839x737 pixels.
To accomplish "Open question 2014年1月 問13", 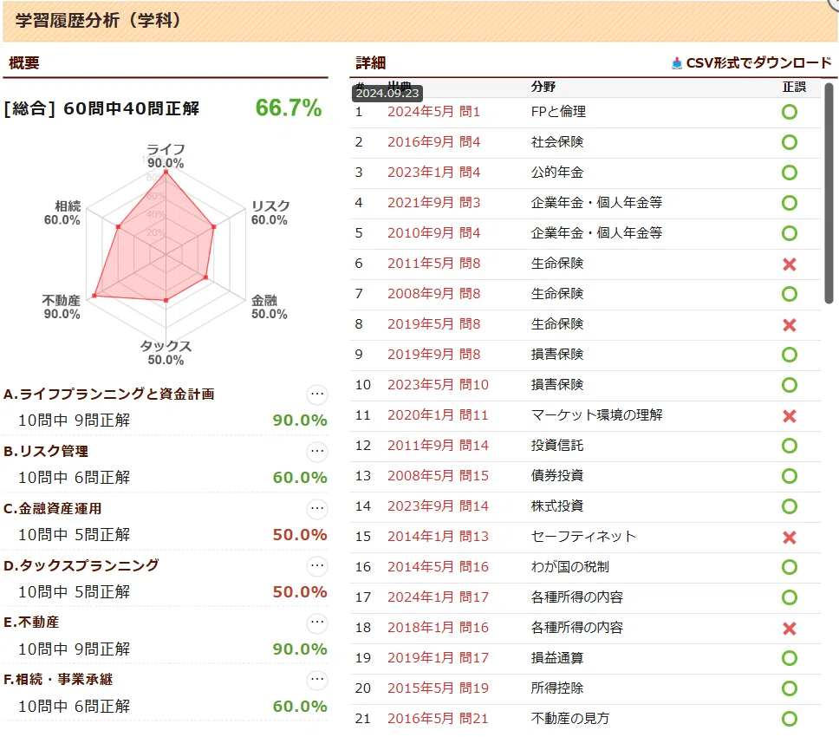I will point(439,537).
